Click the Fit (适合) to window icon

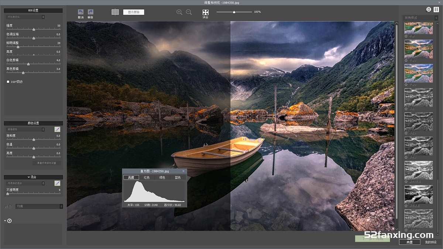click(x=206, y=12)
